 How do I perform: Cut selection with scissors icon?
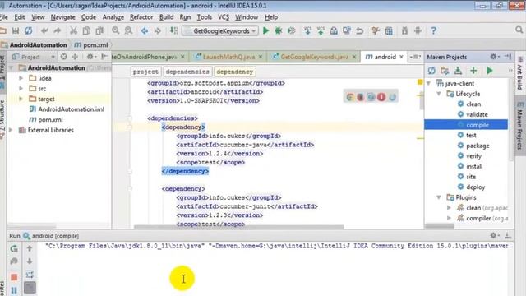[73, 31]
